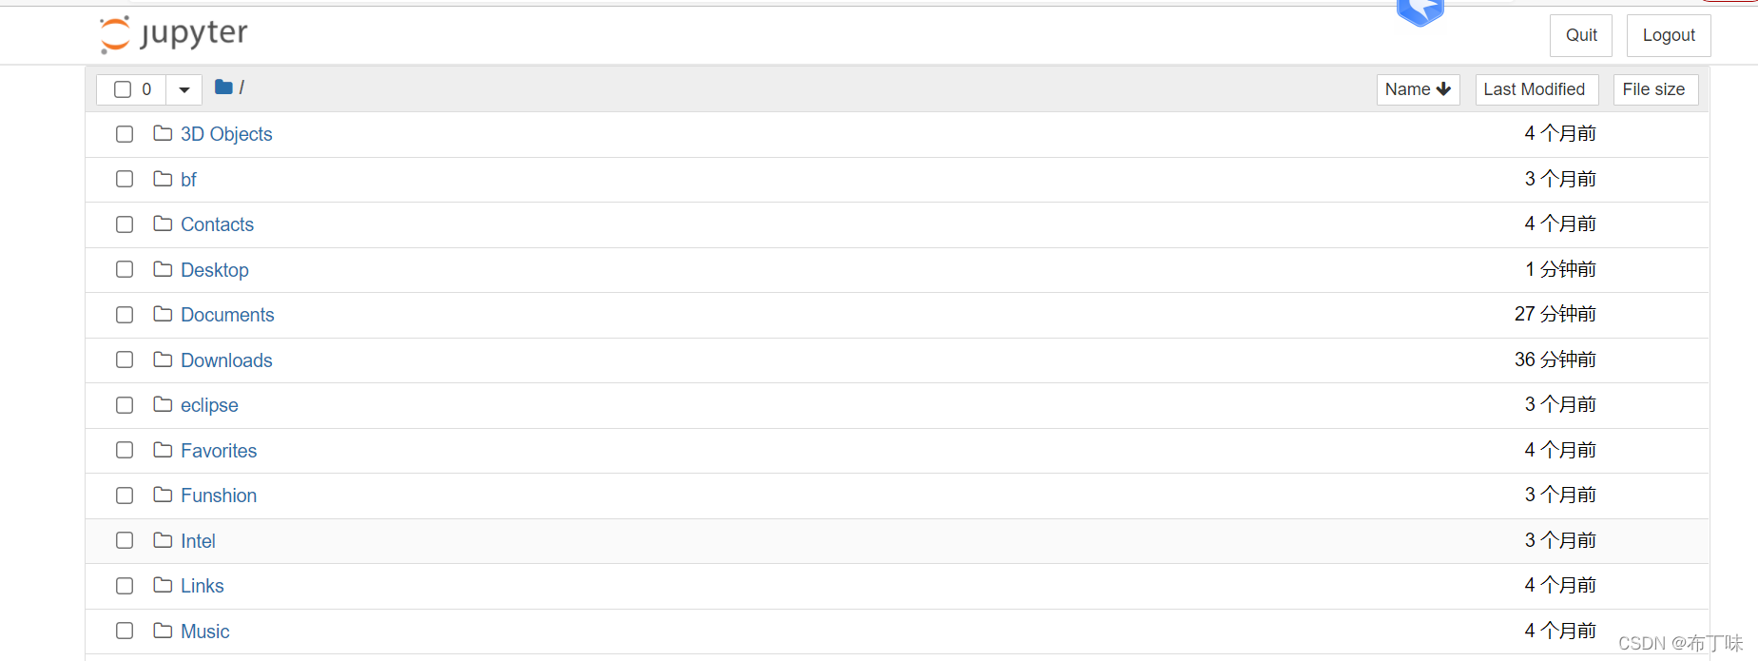Click the folder icon beside eclipse
1758x661 pixels.
point(163,404)
